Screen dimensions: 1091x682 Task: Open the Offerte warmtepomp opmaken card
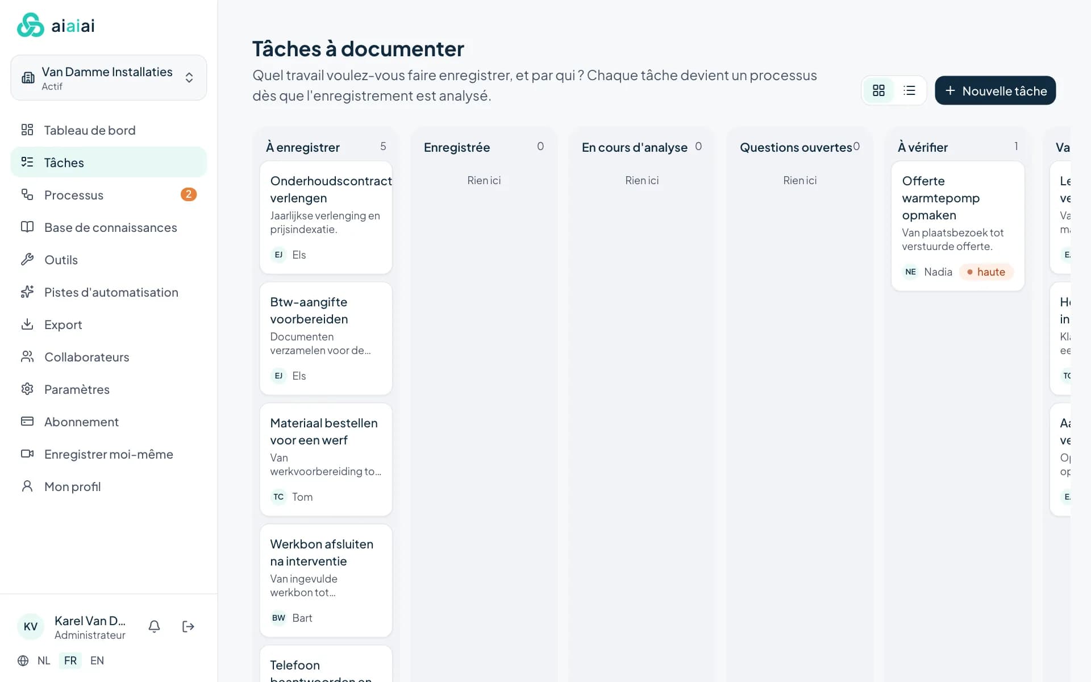957,226
